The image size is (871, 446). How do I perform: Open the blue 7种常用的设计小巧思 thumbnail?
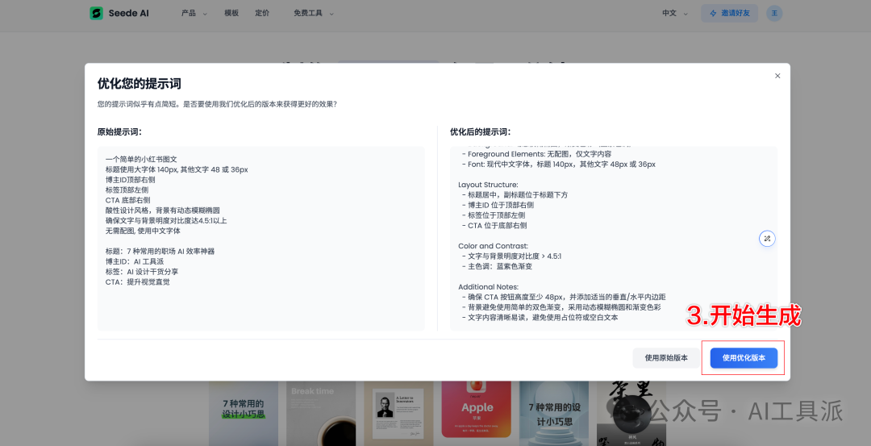coord(554,414)
